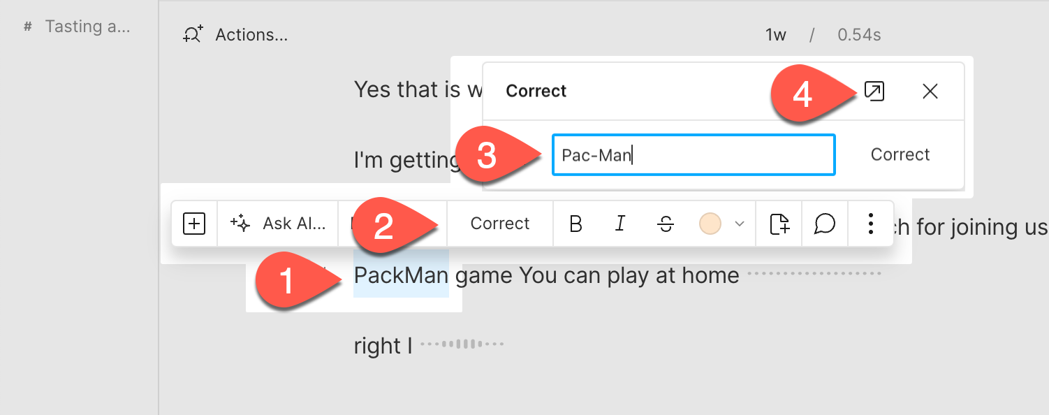Click the Actions search icon
The image size is (1049, 415).
pos(193,34)
